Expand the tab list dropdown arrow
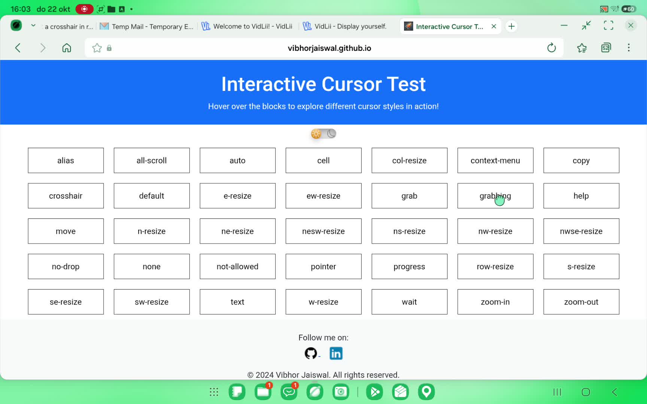 pyautogui.click(x=33, y=25)
